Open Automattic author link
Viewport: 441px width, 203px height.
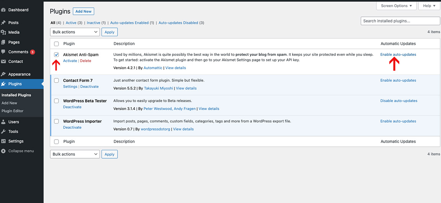tap(153, 68)
